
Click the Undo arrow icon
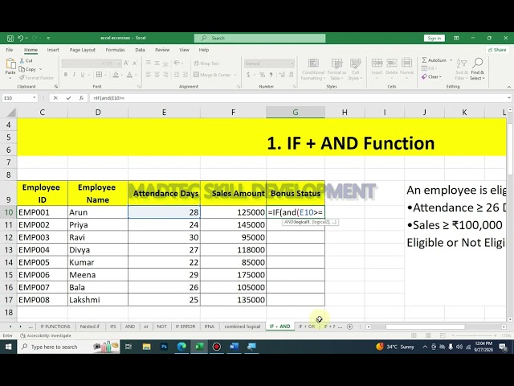pos(20,38)
